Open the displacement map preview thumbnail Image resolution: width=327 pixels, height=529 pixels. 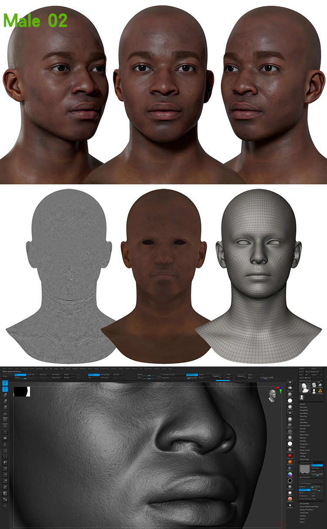tap(305, 469)
